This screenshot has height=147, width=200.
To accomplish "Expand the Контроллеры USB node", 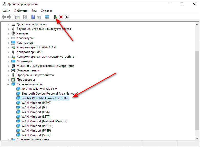I will pos(8,52).
